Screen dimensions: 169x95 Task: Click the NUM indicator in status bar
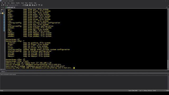(x=168, y=91)
